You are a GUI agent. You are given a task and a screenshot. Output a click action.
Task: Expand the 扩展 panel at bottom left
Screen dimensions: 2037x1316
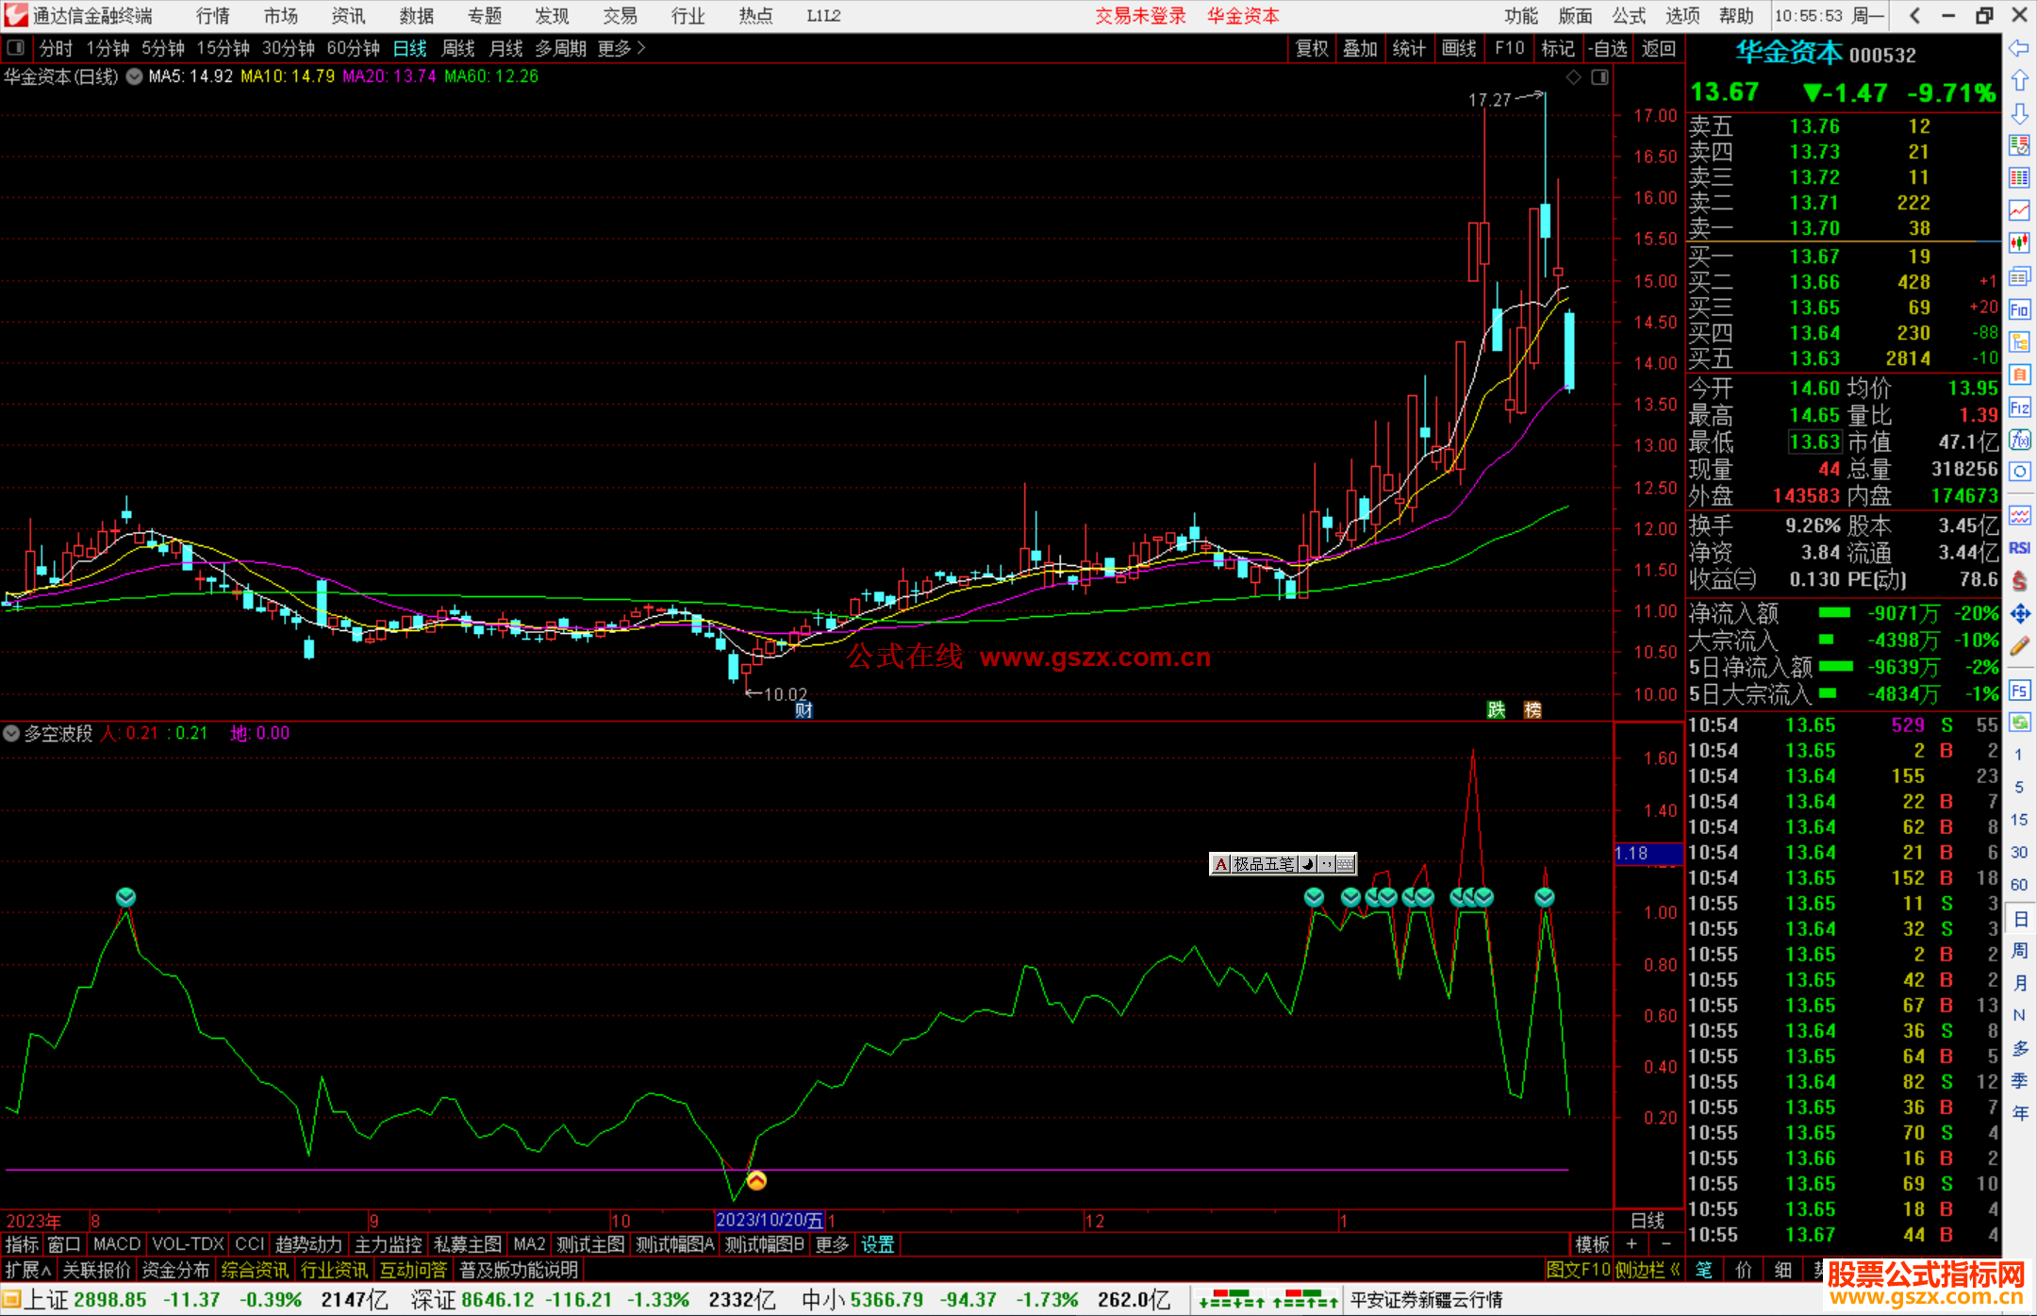(28, 1270)
